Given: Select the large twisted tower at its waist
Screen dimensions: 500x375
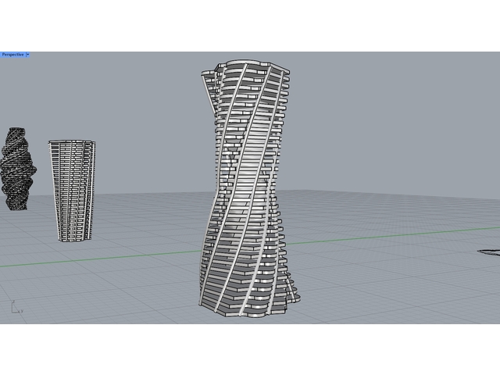Looking at the screenshot, I should tap(244, 186).
